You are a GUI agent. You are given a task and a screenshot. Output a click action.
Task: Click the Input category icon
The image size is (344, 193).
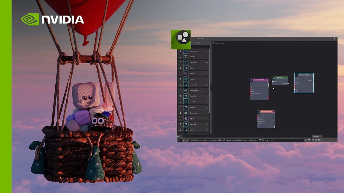[186, 118]
